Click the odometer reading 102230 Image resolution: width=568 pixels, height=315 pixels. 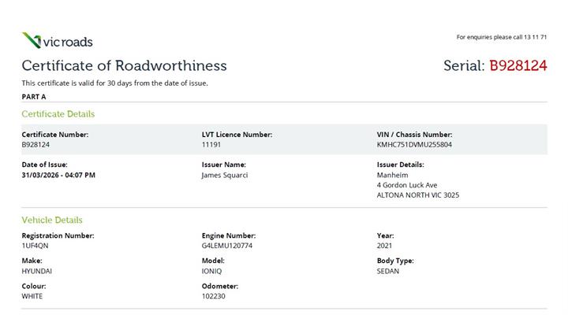(214, 296)
